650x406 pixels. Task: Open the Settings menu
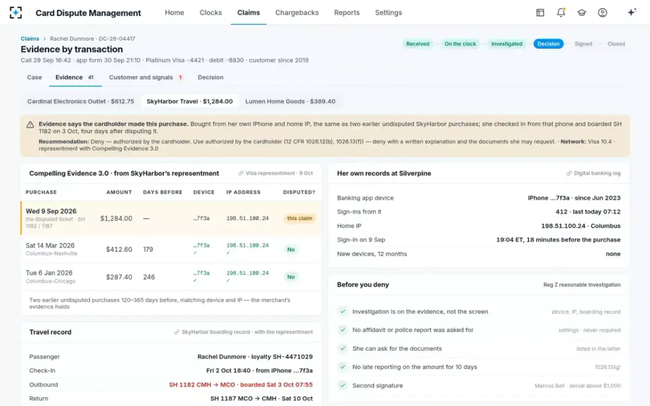(388, 12)
